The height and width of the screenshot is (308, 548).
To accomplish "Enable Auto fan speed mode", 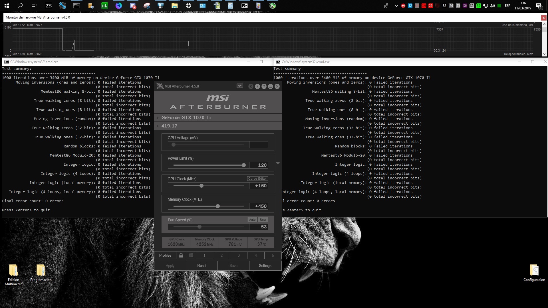I will coord(252,220).
